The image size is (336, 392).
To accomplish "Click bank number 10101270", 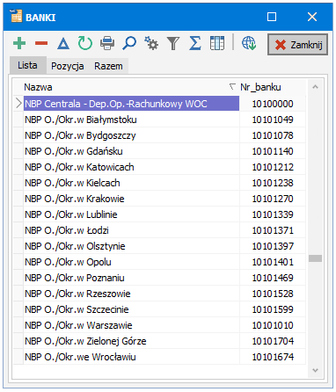I will [273, 199].
